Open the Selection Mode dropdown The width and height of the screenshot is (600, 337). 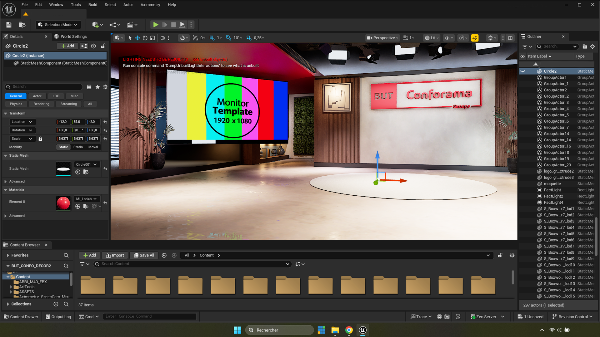pyautogui.click(x=58, y=25)
